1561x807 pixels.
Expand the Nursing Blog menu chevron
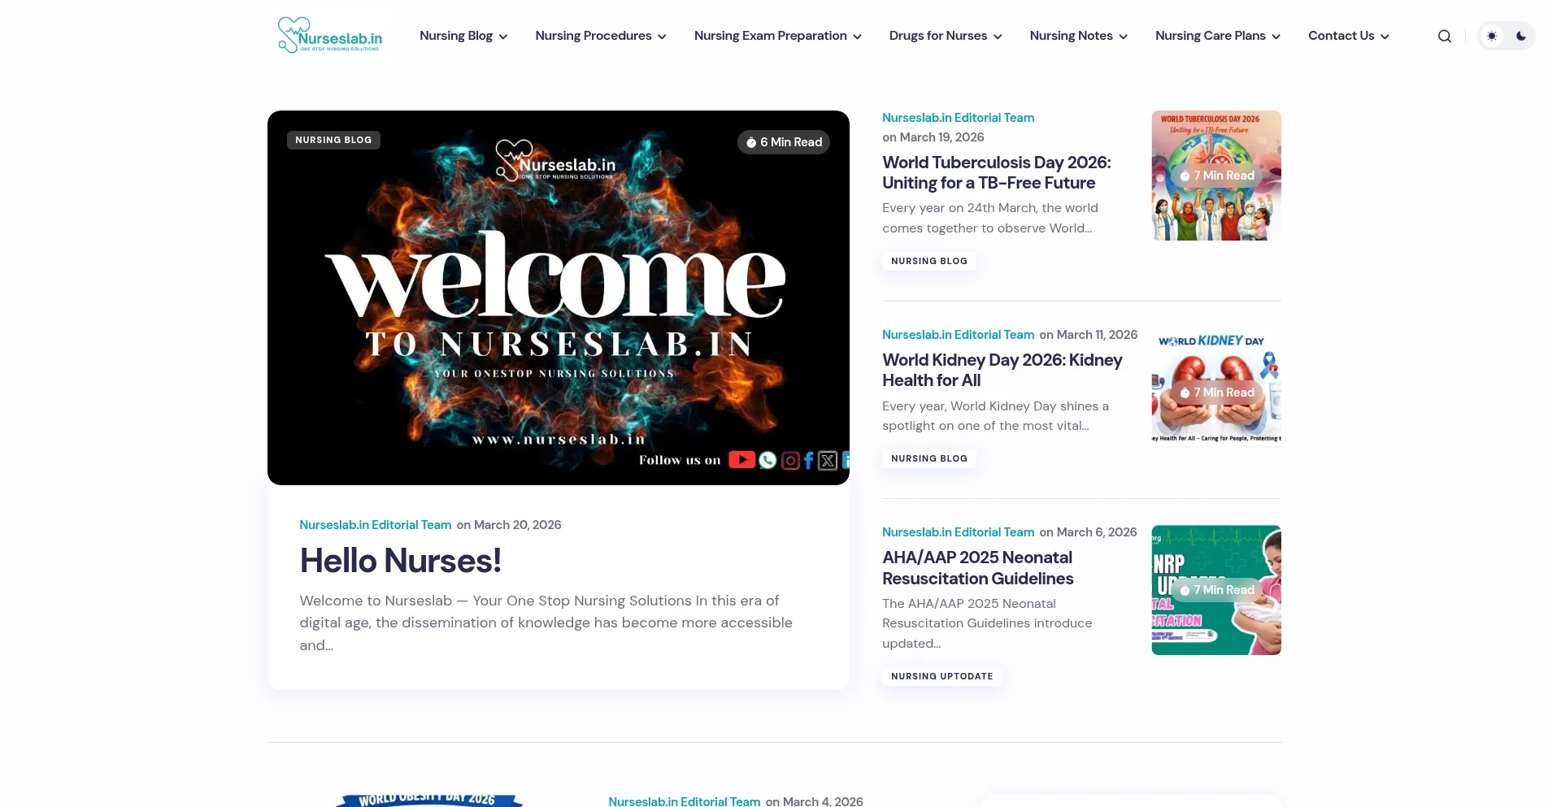(503, 37)
